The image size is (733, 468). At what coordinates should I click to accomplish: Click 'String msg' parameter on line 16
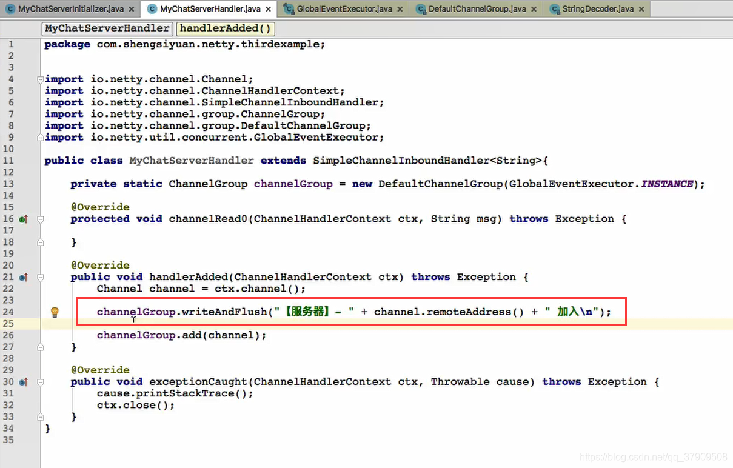[x=464, y=219]
